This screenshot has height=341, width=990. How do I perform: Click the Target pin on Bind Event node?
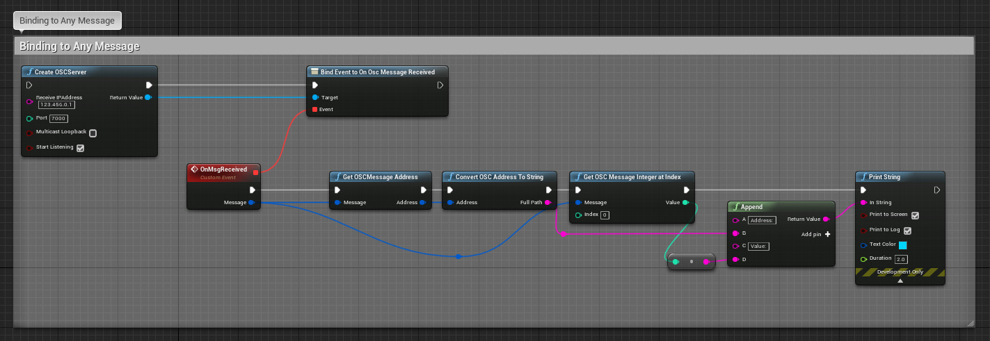tap(315, 97)
